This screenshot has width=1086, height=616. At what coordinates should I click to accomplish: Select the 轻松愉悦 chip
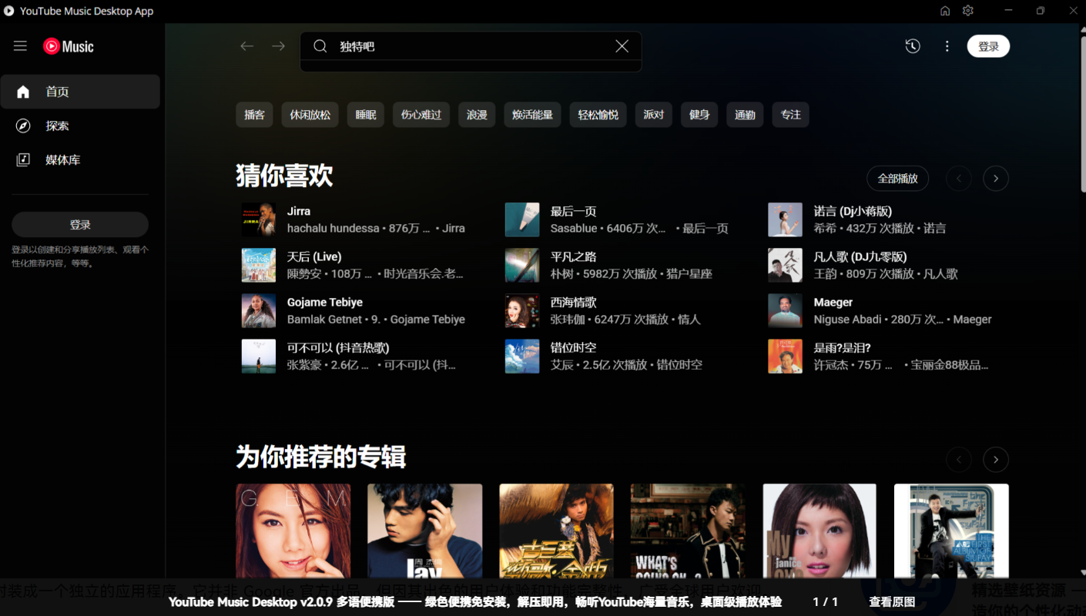tap(598, 115)
